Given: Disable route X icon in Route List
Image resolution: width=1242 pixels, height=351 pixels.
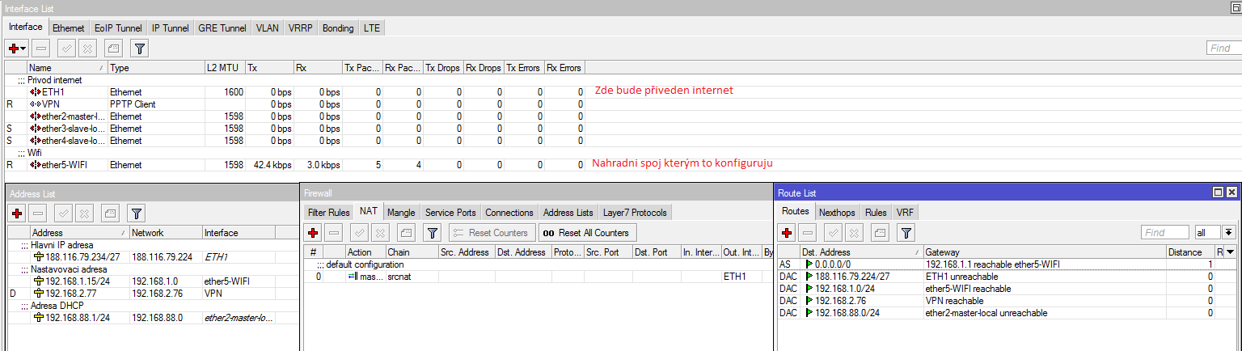Looking at the screenshot, I should click(852, 233).
